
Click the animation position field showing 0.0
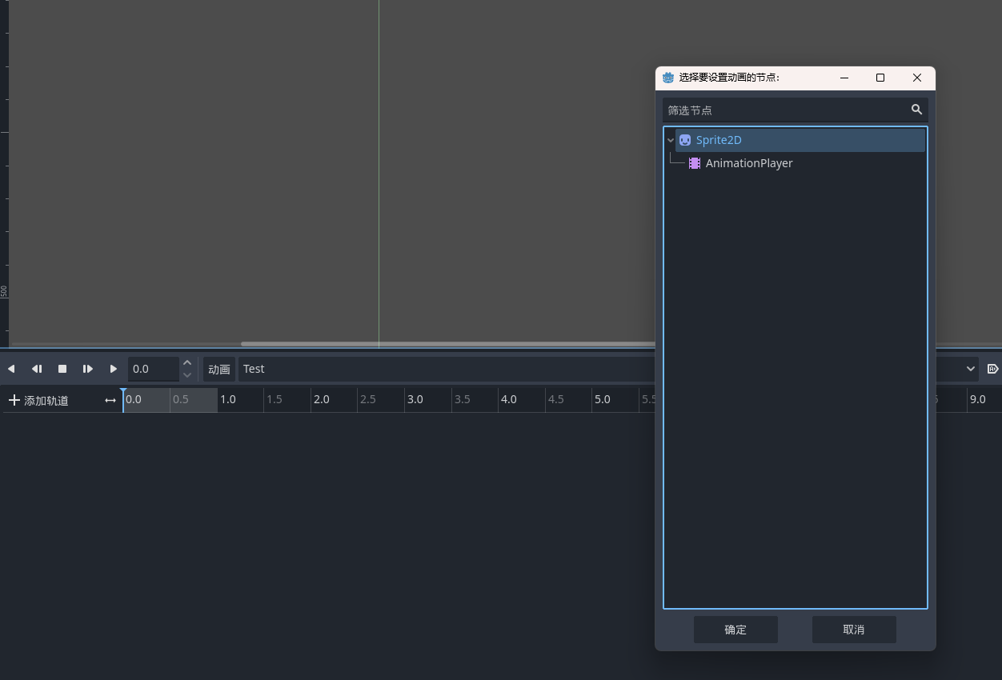click(154, 369)
